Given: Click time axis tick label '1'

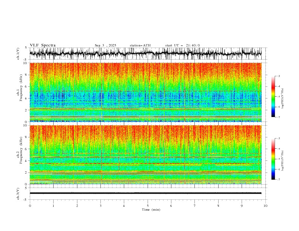Looking at the screenshot, I should pyautogui.click(x=53, y=206).
